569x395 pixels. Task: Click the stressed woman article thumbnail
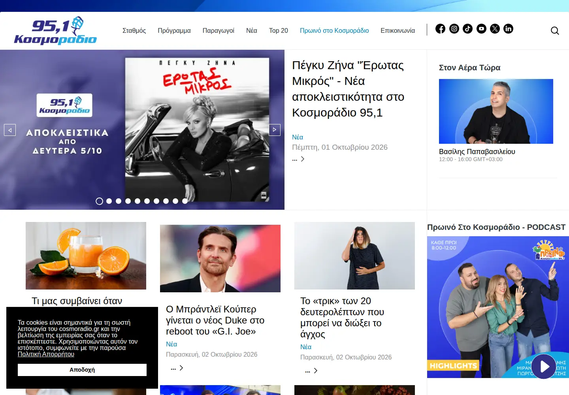pos(354,256)
